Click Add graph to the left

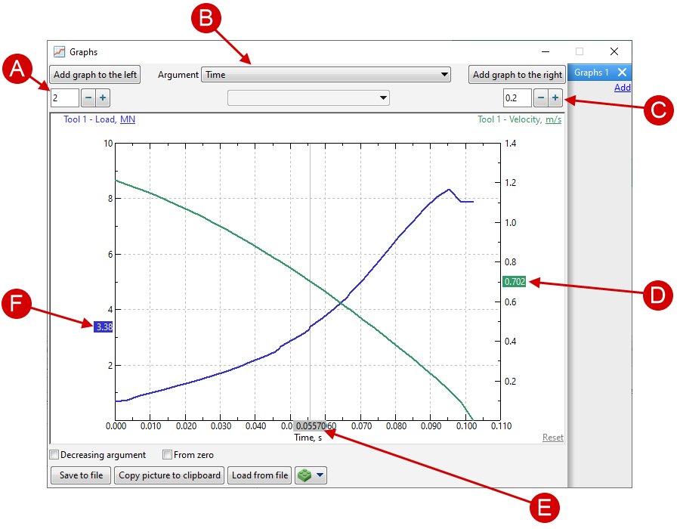[x=95, y=75]
